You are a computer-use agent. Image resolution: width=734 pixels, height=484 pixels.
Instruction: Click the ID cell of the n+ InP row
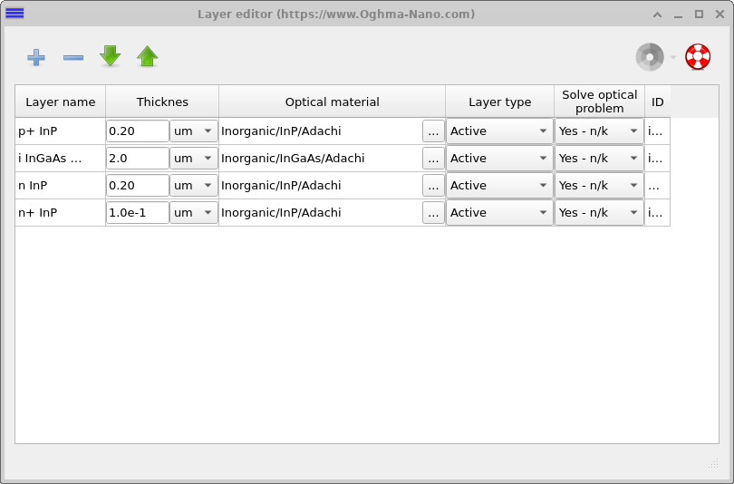[658, 212]
